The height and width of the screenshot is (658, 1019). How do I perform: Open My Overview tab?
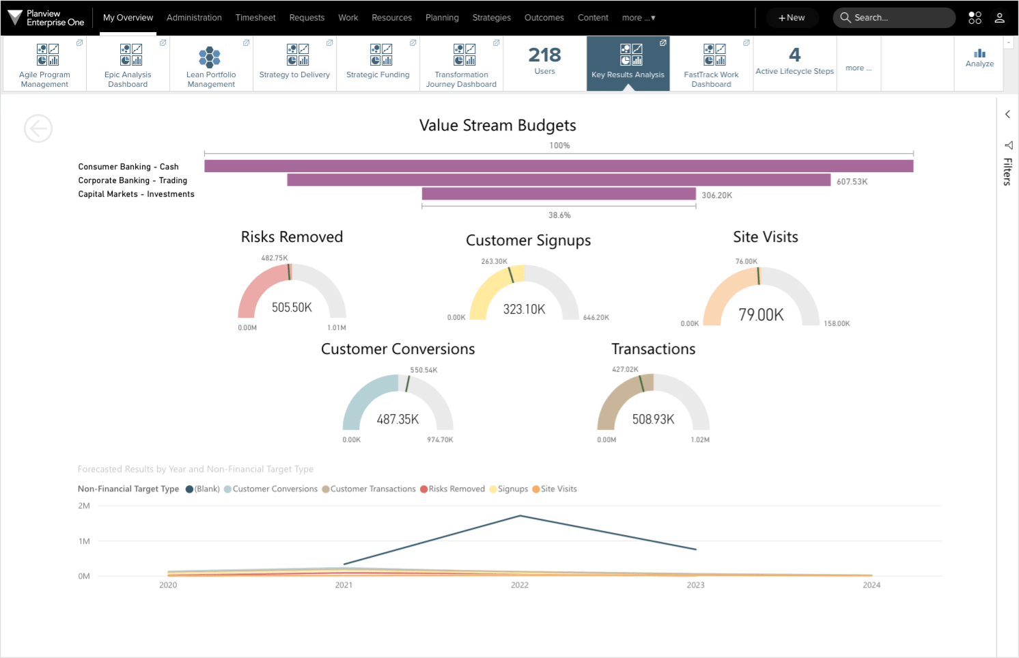click(128, 18)
